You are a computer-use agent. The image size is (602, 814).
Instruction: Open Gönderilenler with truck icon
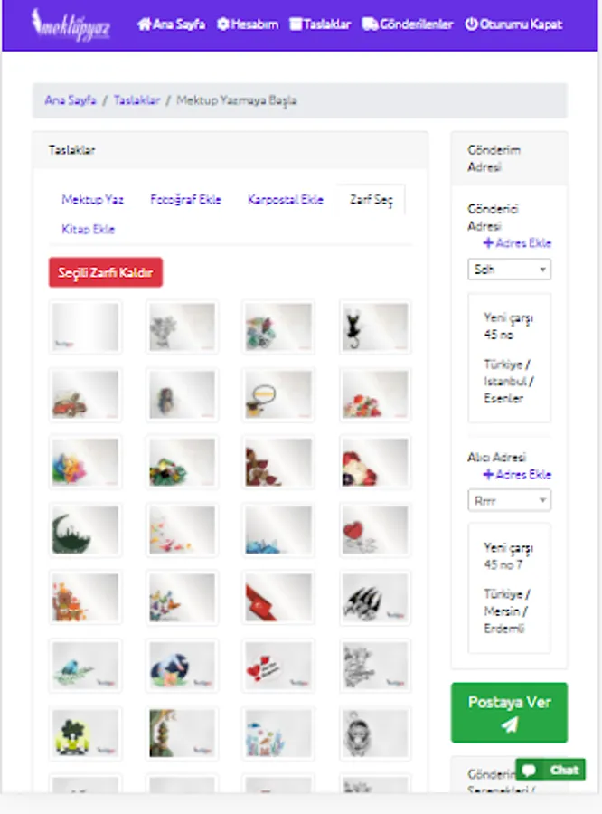coord(408,24)
